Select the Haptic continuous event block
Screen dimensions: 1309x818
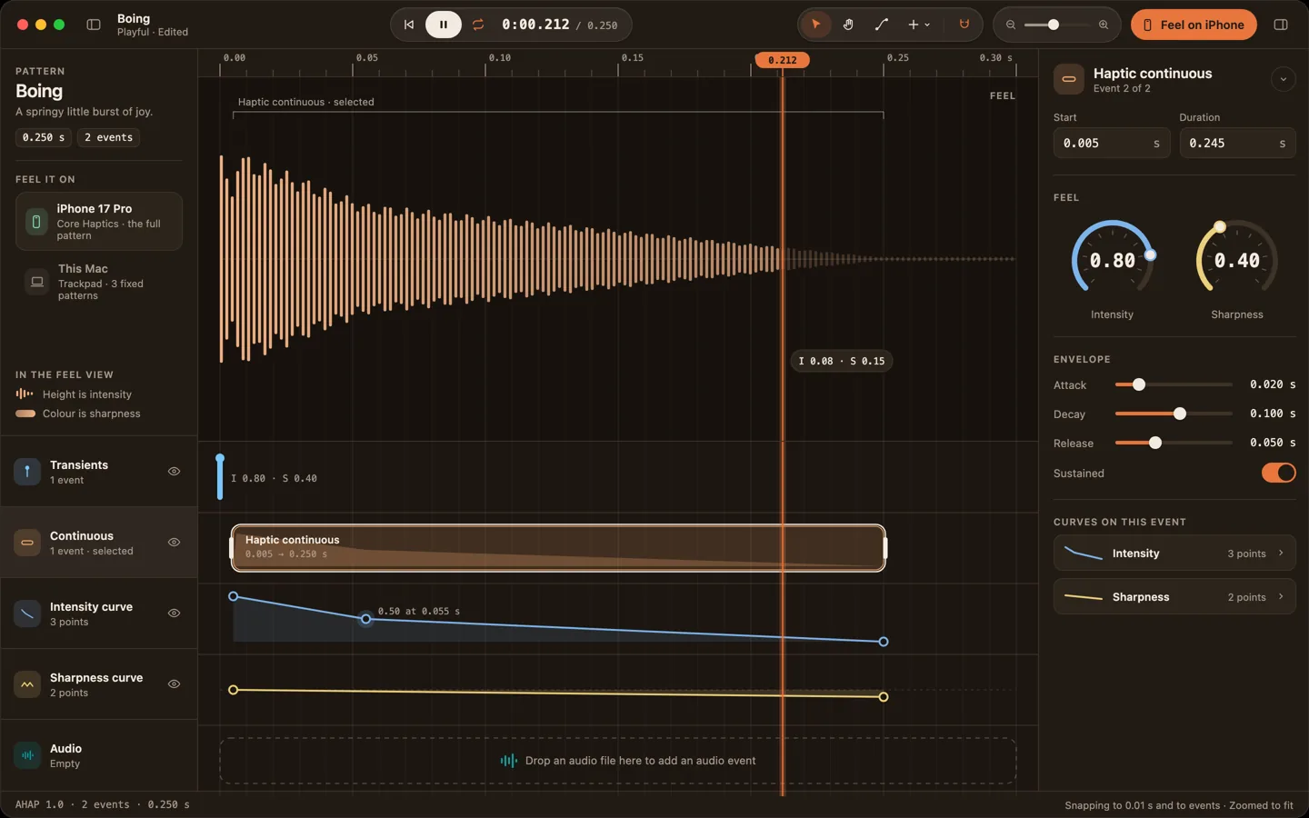558,547
